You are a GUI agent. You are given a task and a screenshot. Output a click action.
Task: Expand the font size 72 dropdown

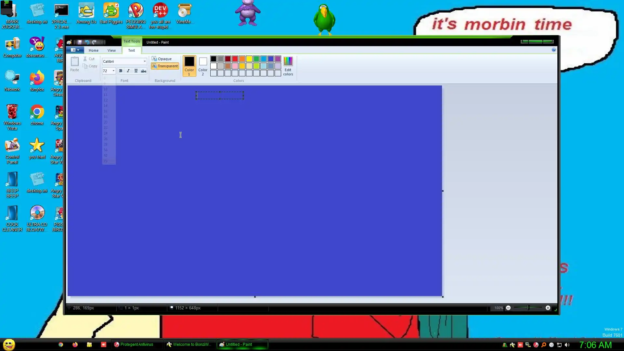pos(113,71)
